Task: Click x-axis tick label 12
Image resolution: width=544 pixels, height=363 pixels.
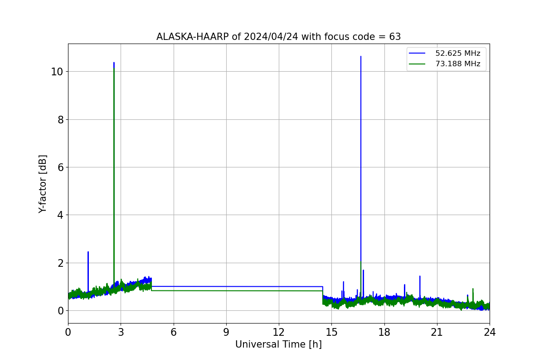Action: pos(279,332)
